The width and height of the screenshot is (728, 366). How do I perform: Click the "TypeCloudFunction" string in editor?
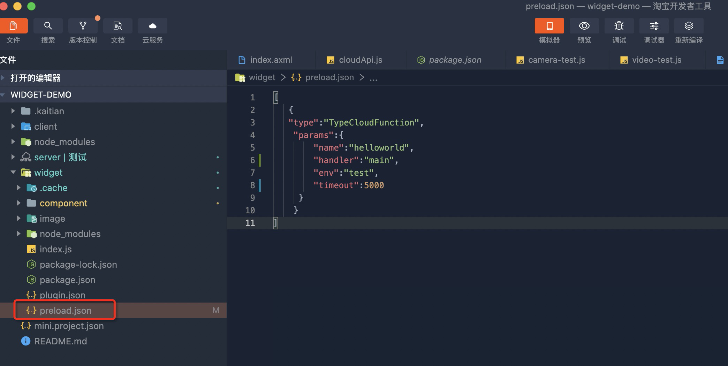click(371, 123)
